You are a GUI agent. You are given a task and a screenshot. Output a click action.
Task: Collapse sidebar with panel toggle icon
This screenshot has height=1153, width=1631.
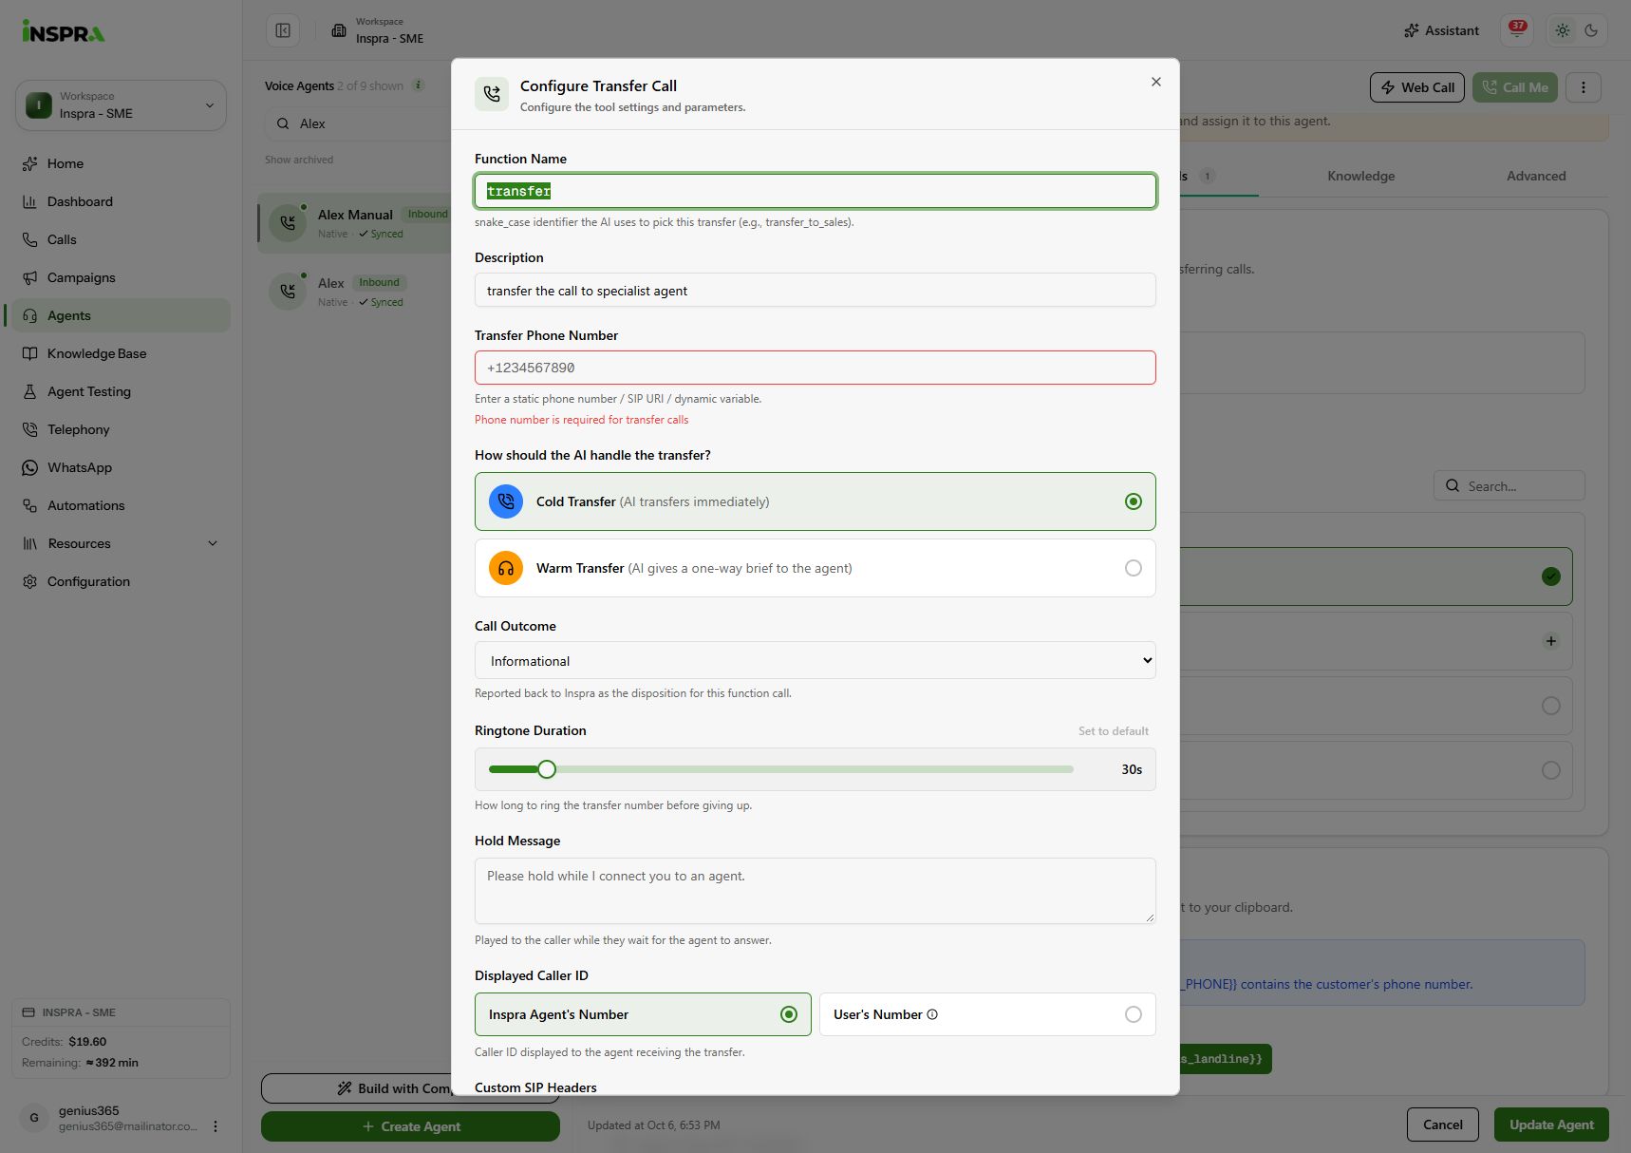click(283, 30)
